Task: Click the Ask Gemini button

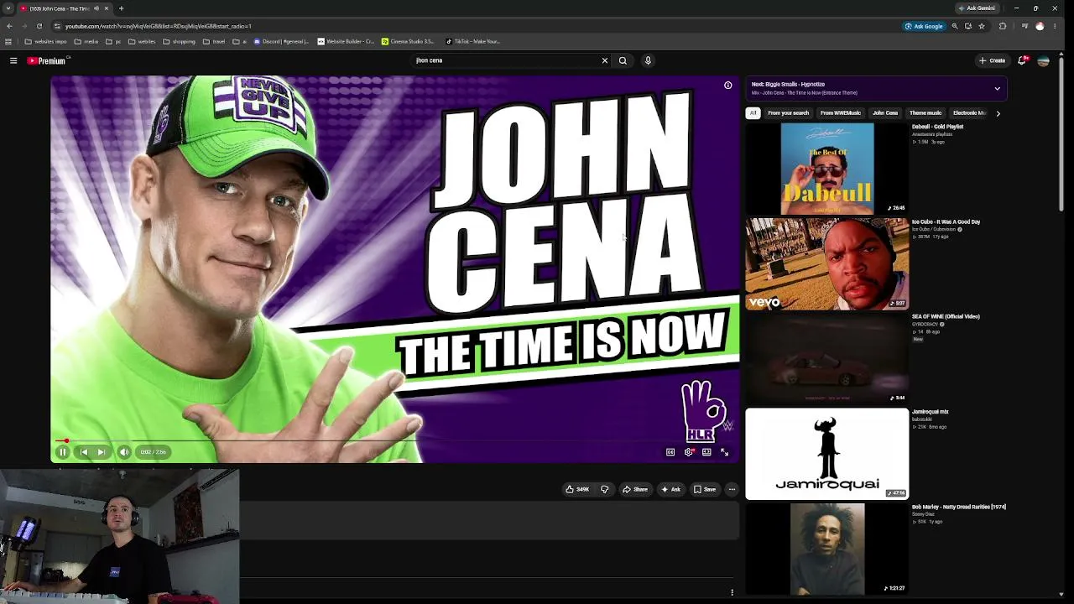Action: click(x=977, y=8)
